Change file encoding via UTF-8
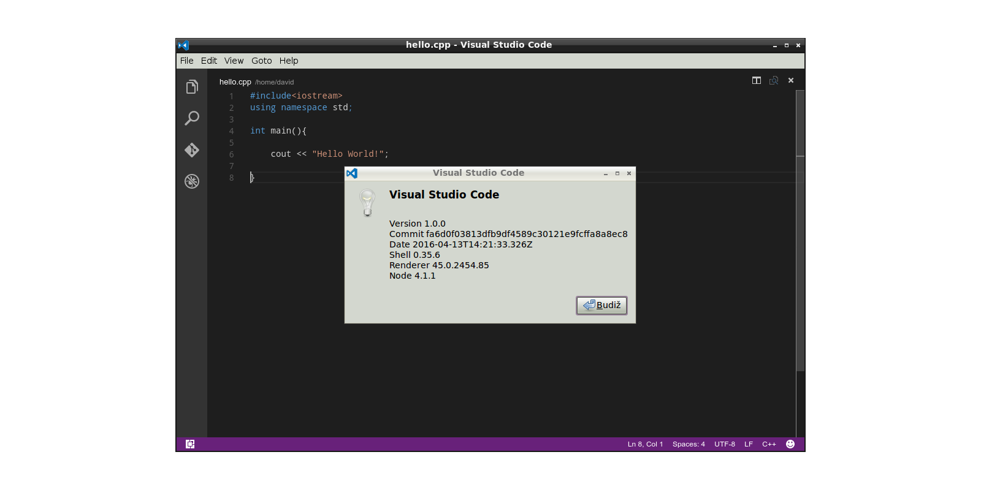The width and height of the screenshot is (981, 490). click(725, 444)
